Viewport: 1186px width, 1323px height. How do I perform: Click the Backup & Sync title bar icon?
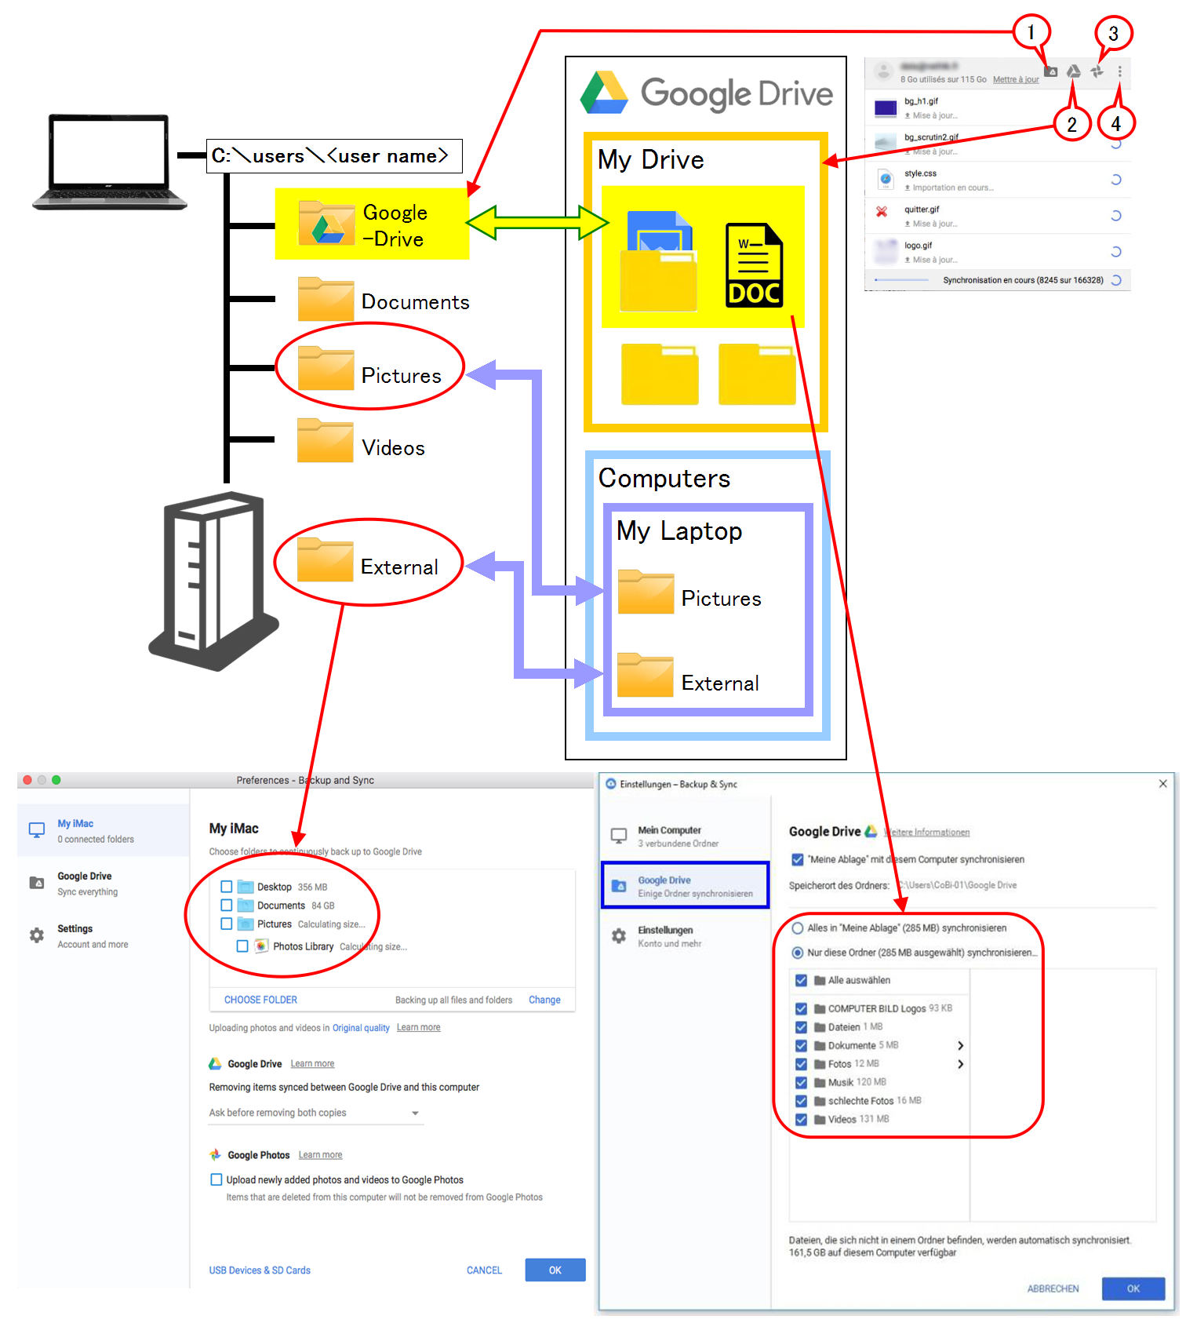click(611, 784)
